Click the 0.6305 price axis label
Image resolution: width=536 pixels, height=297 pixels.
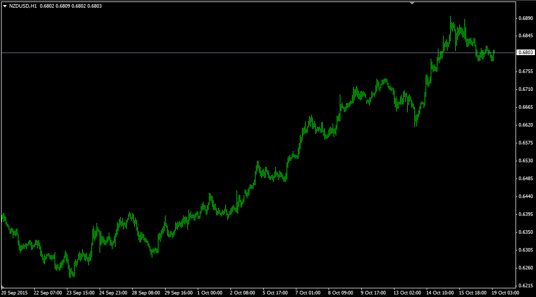pos(526,250)
